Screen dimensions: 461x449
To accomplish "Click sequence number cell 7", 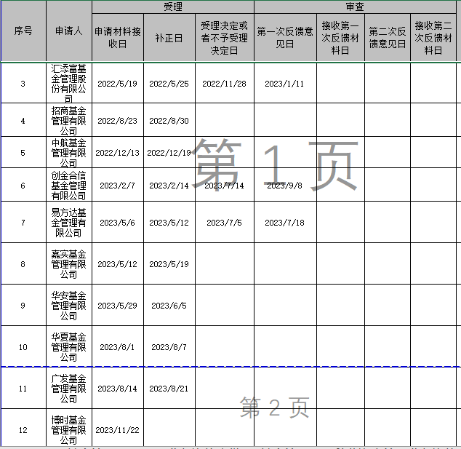I will [23, 223].
